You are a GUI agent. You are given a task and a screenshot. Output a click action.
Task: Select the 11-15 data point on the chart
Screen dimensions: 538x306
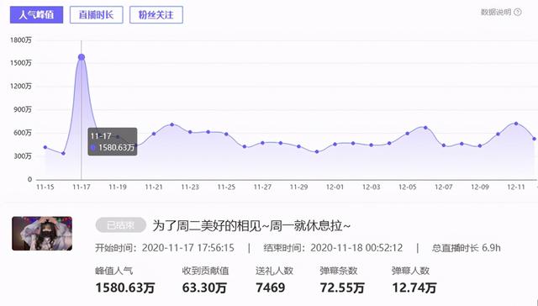pyautogui.click(x=45, y=147)
